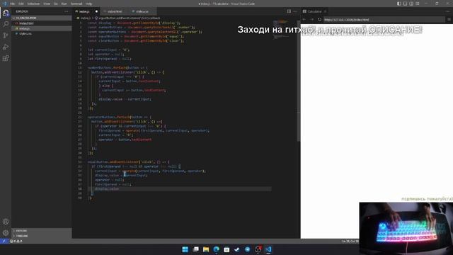453x255 pixels.
Task: Open the Explorer view in activity bar
Action: [x=6, y=13]
